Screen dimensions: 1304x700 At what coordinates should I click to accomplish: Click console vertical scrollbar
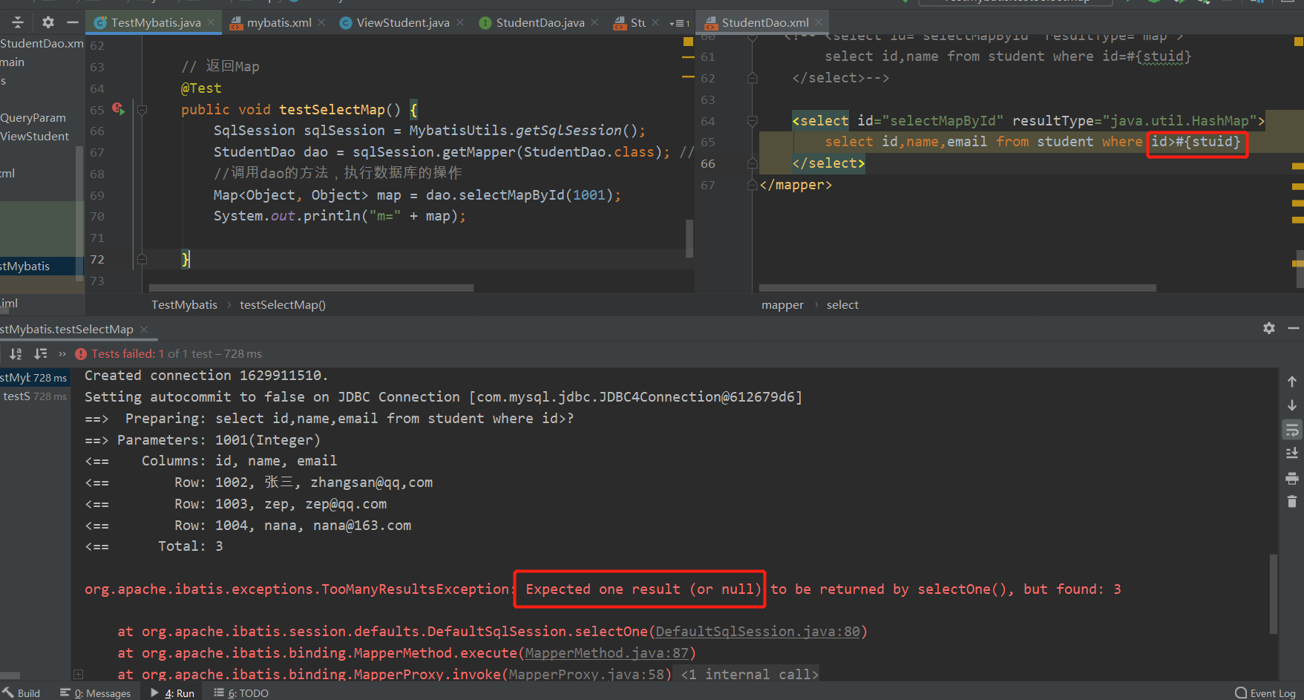point(1274,594)
